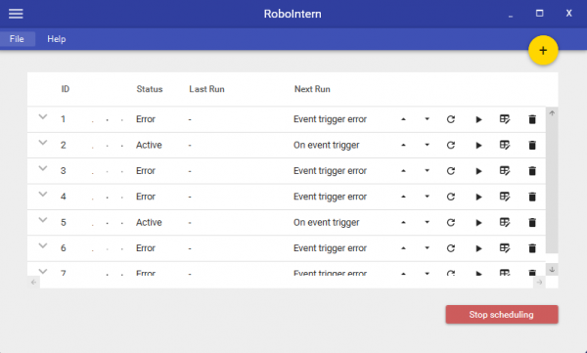Click the vertical scrollbar up arrow
The width and height of the screenshot is (587, 353).
coord(552,113)
